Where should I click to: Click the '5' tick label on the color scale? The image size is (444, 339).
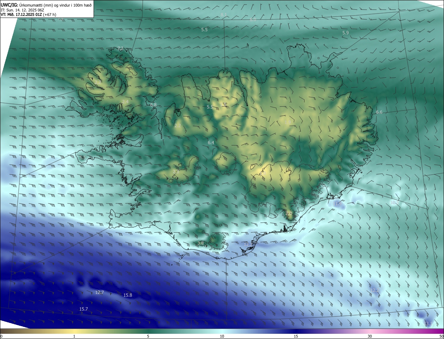click(148, 336)
